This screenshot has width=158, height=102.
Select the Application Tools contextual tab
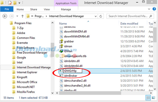(66, 3)
